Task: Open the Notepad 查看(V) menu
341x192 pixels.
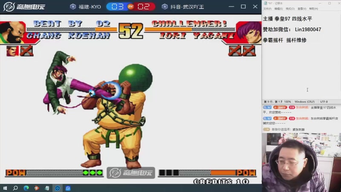Action: [302, 9]
